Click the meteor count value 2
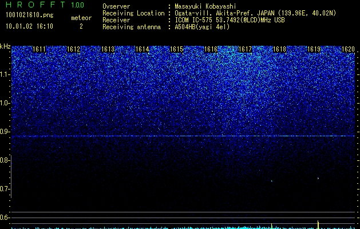Viewport: 360px width, 229px height. pos(81,26)
